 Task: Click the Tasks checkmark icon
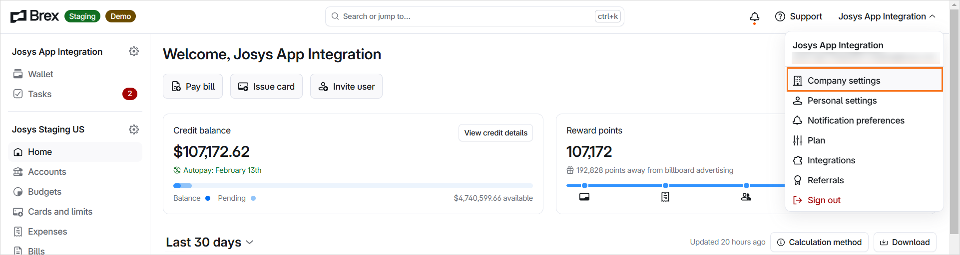tap(18, 94)
